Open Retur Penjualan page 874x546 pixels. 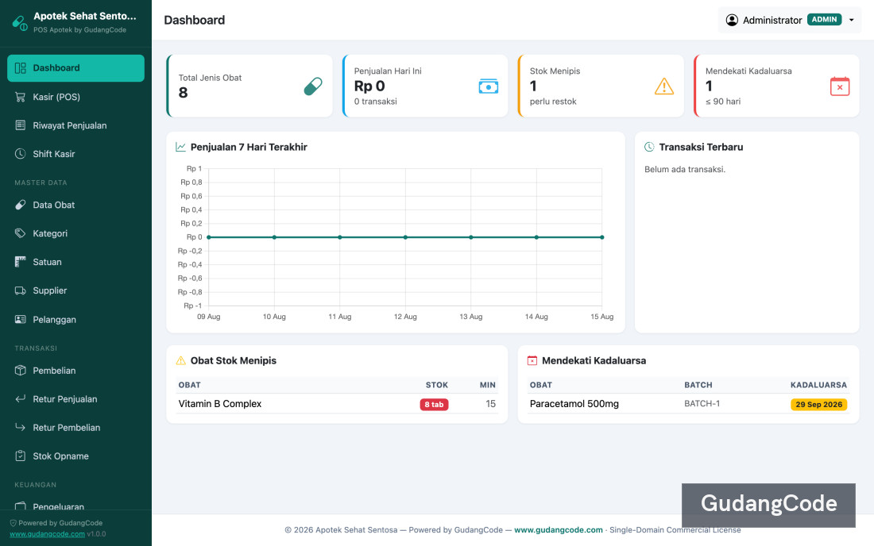[x=75, y=398]
